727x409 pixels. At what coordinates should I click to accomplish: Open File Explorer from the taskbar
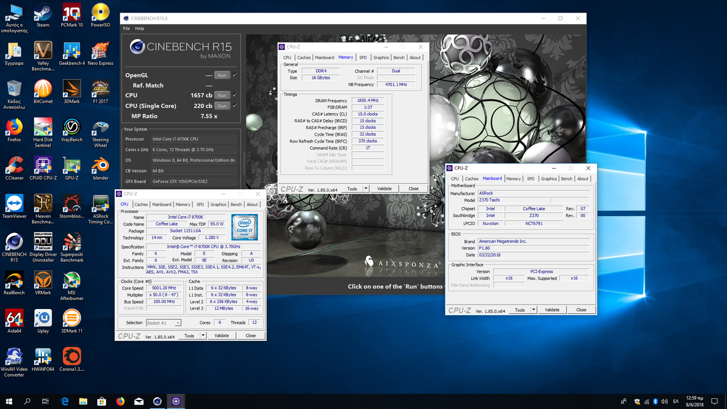pyautogui.click(x=83, y=401)
